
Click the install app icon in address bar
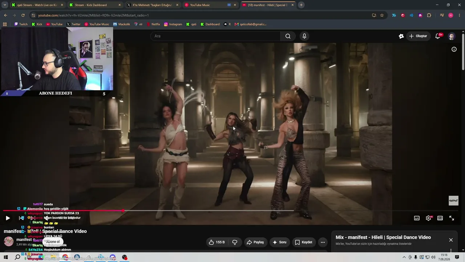(x=374, y=15)
